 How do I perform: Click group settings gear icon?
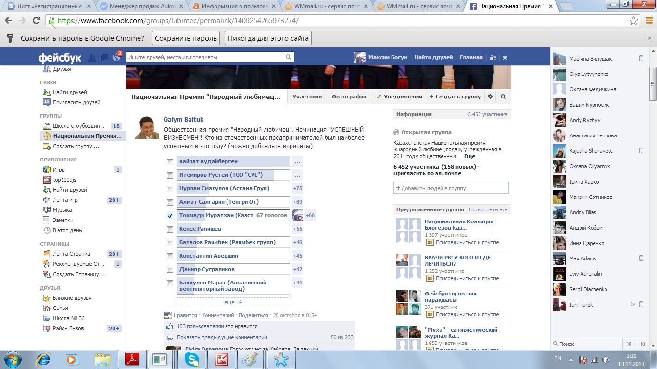click(x=490, y=97)
